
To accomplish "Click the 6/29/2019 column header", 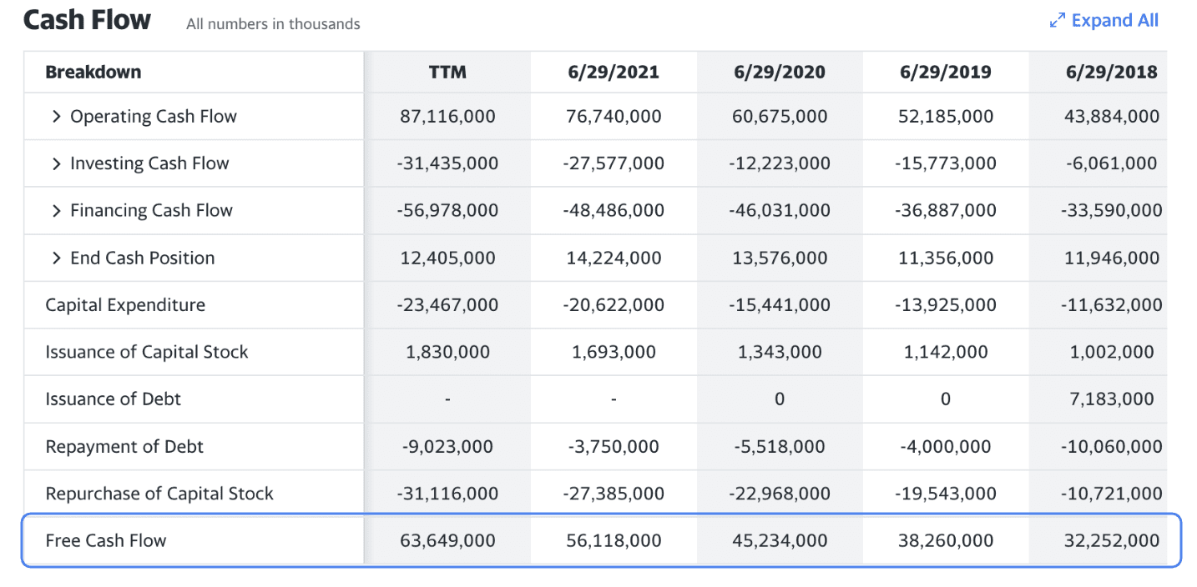I will [x=945, y=73].
